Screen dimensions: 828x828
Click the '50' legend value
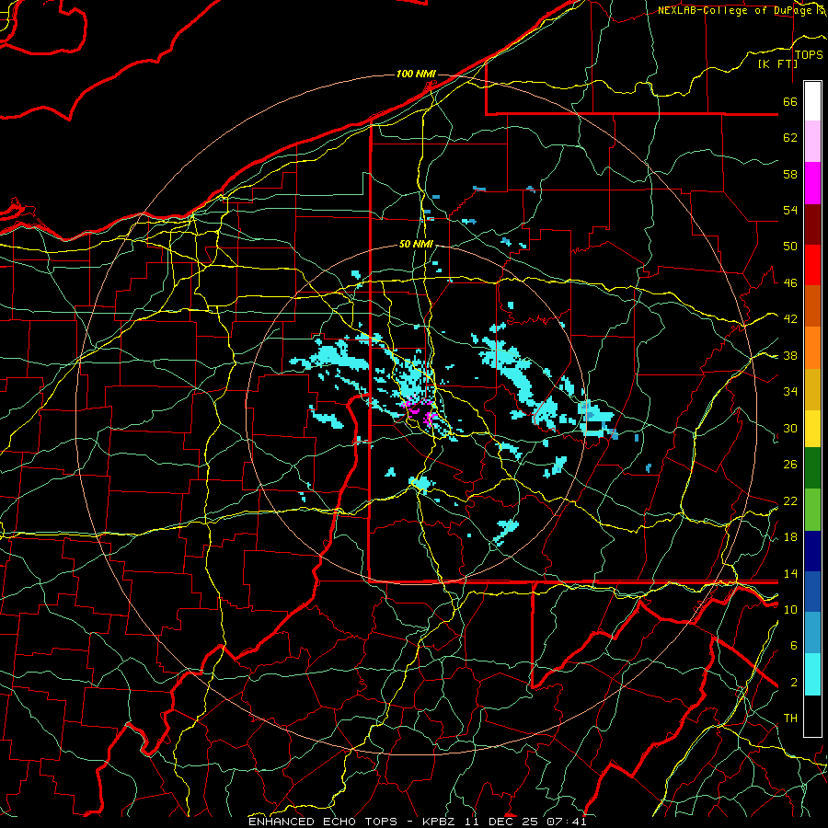click(x=790, y=246)
